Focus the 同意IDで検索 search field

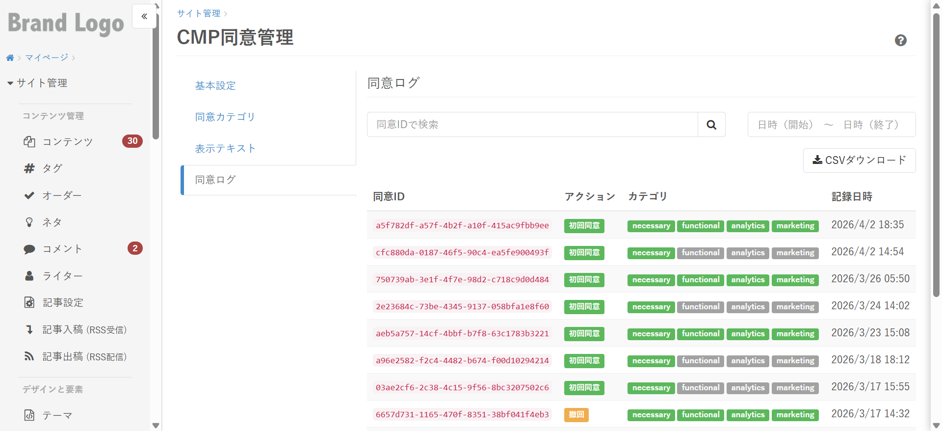(532, 125)
